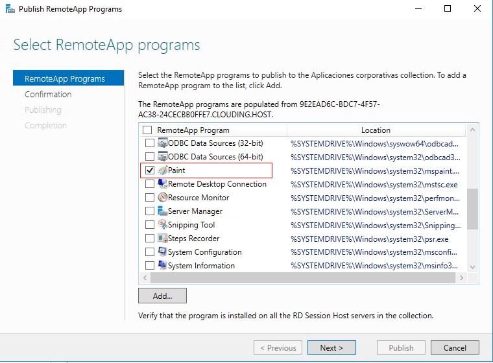Click the vertical scrollbar thumb
493x363 pixels.
472,209
